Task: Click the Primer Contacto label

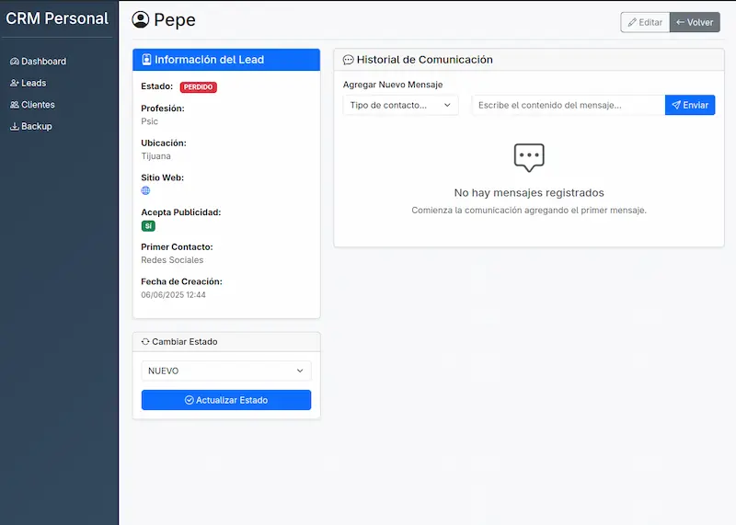Action: tap(177, 246)
